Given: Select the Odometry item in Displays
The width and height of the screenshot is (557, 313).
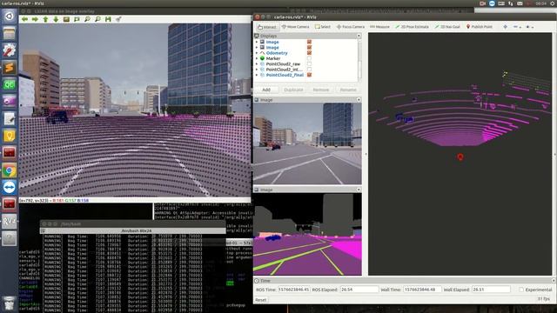Looking at the screenshot, I should (277, 53).
